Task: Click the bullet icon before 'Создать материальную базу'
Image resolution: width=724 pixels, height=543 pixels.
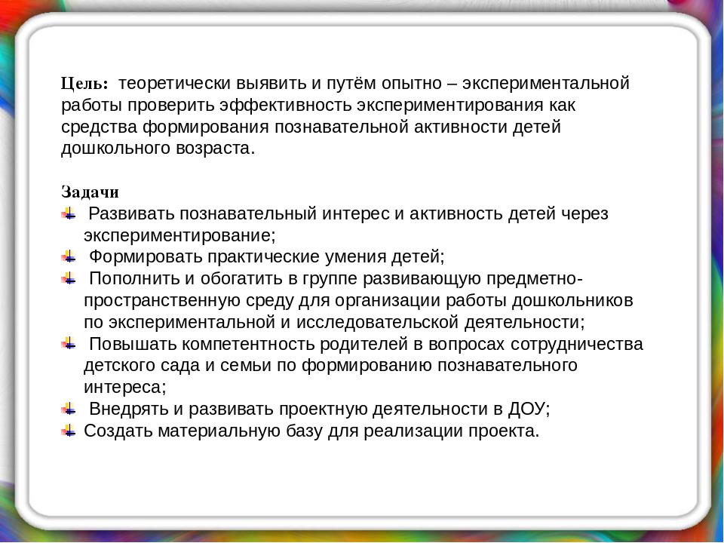Action: click(x=69, y=431)
